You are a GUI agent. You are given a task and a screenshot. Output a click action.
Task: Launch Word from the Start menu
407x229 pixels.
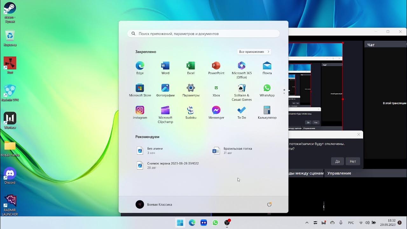165,68
